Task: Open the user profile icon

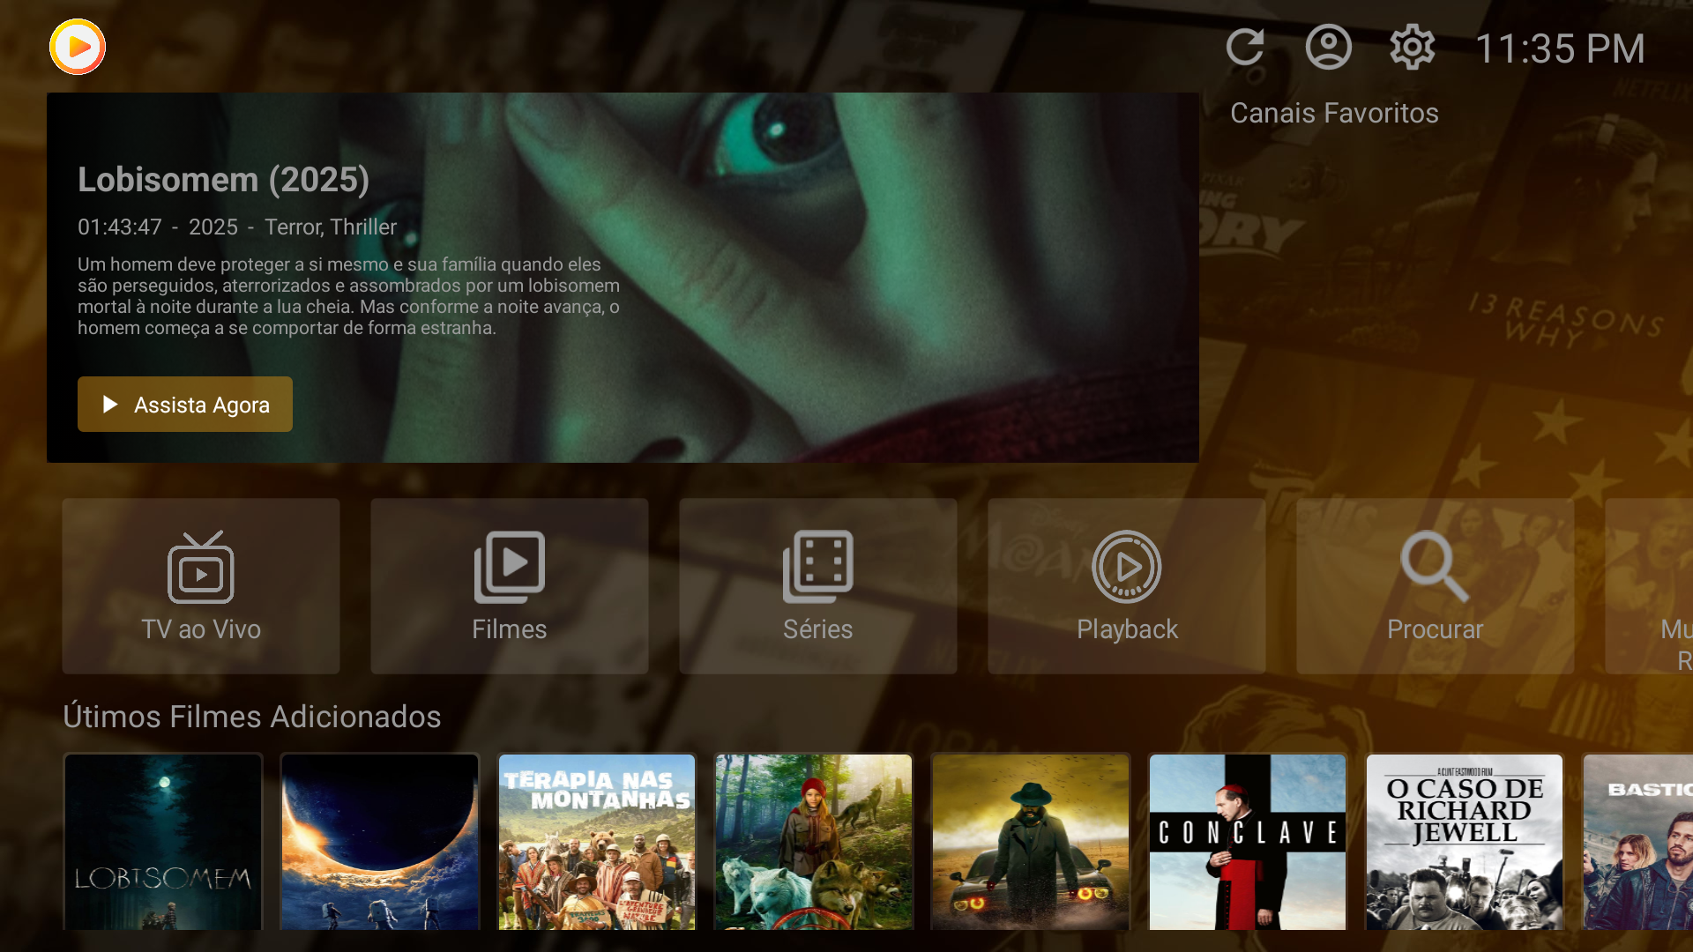Action: coord(1328,47)
